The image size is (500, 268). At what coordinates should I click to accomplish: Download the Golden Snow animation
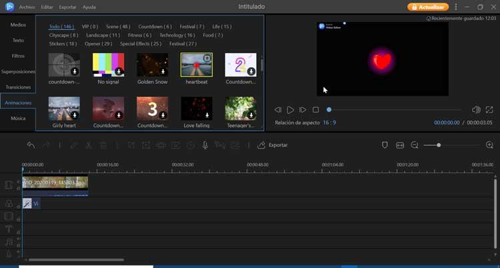click(163, 72)
